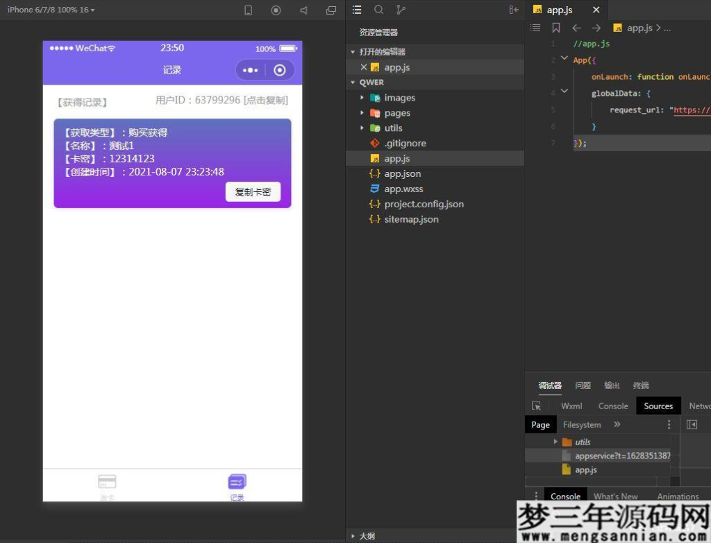Click the inspect element picker icon in debugger
This screenshot has height=543, width=711.
(x=536, y=406)
